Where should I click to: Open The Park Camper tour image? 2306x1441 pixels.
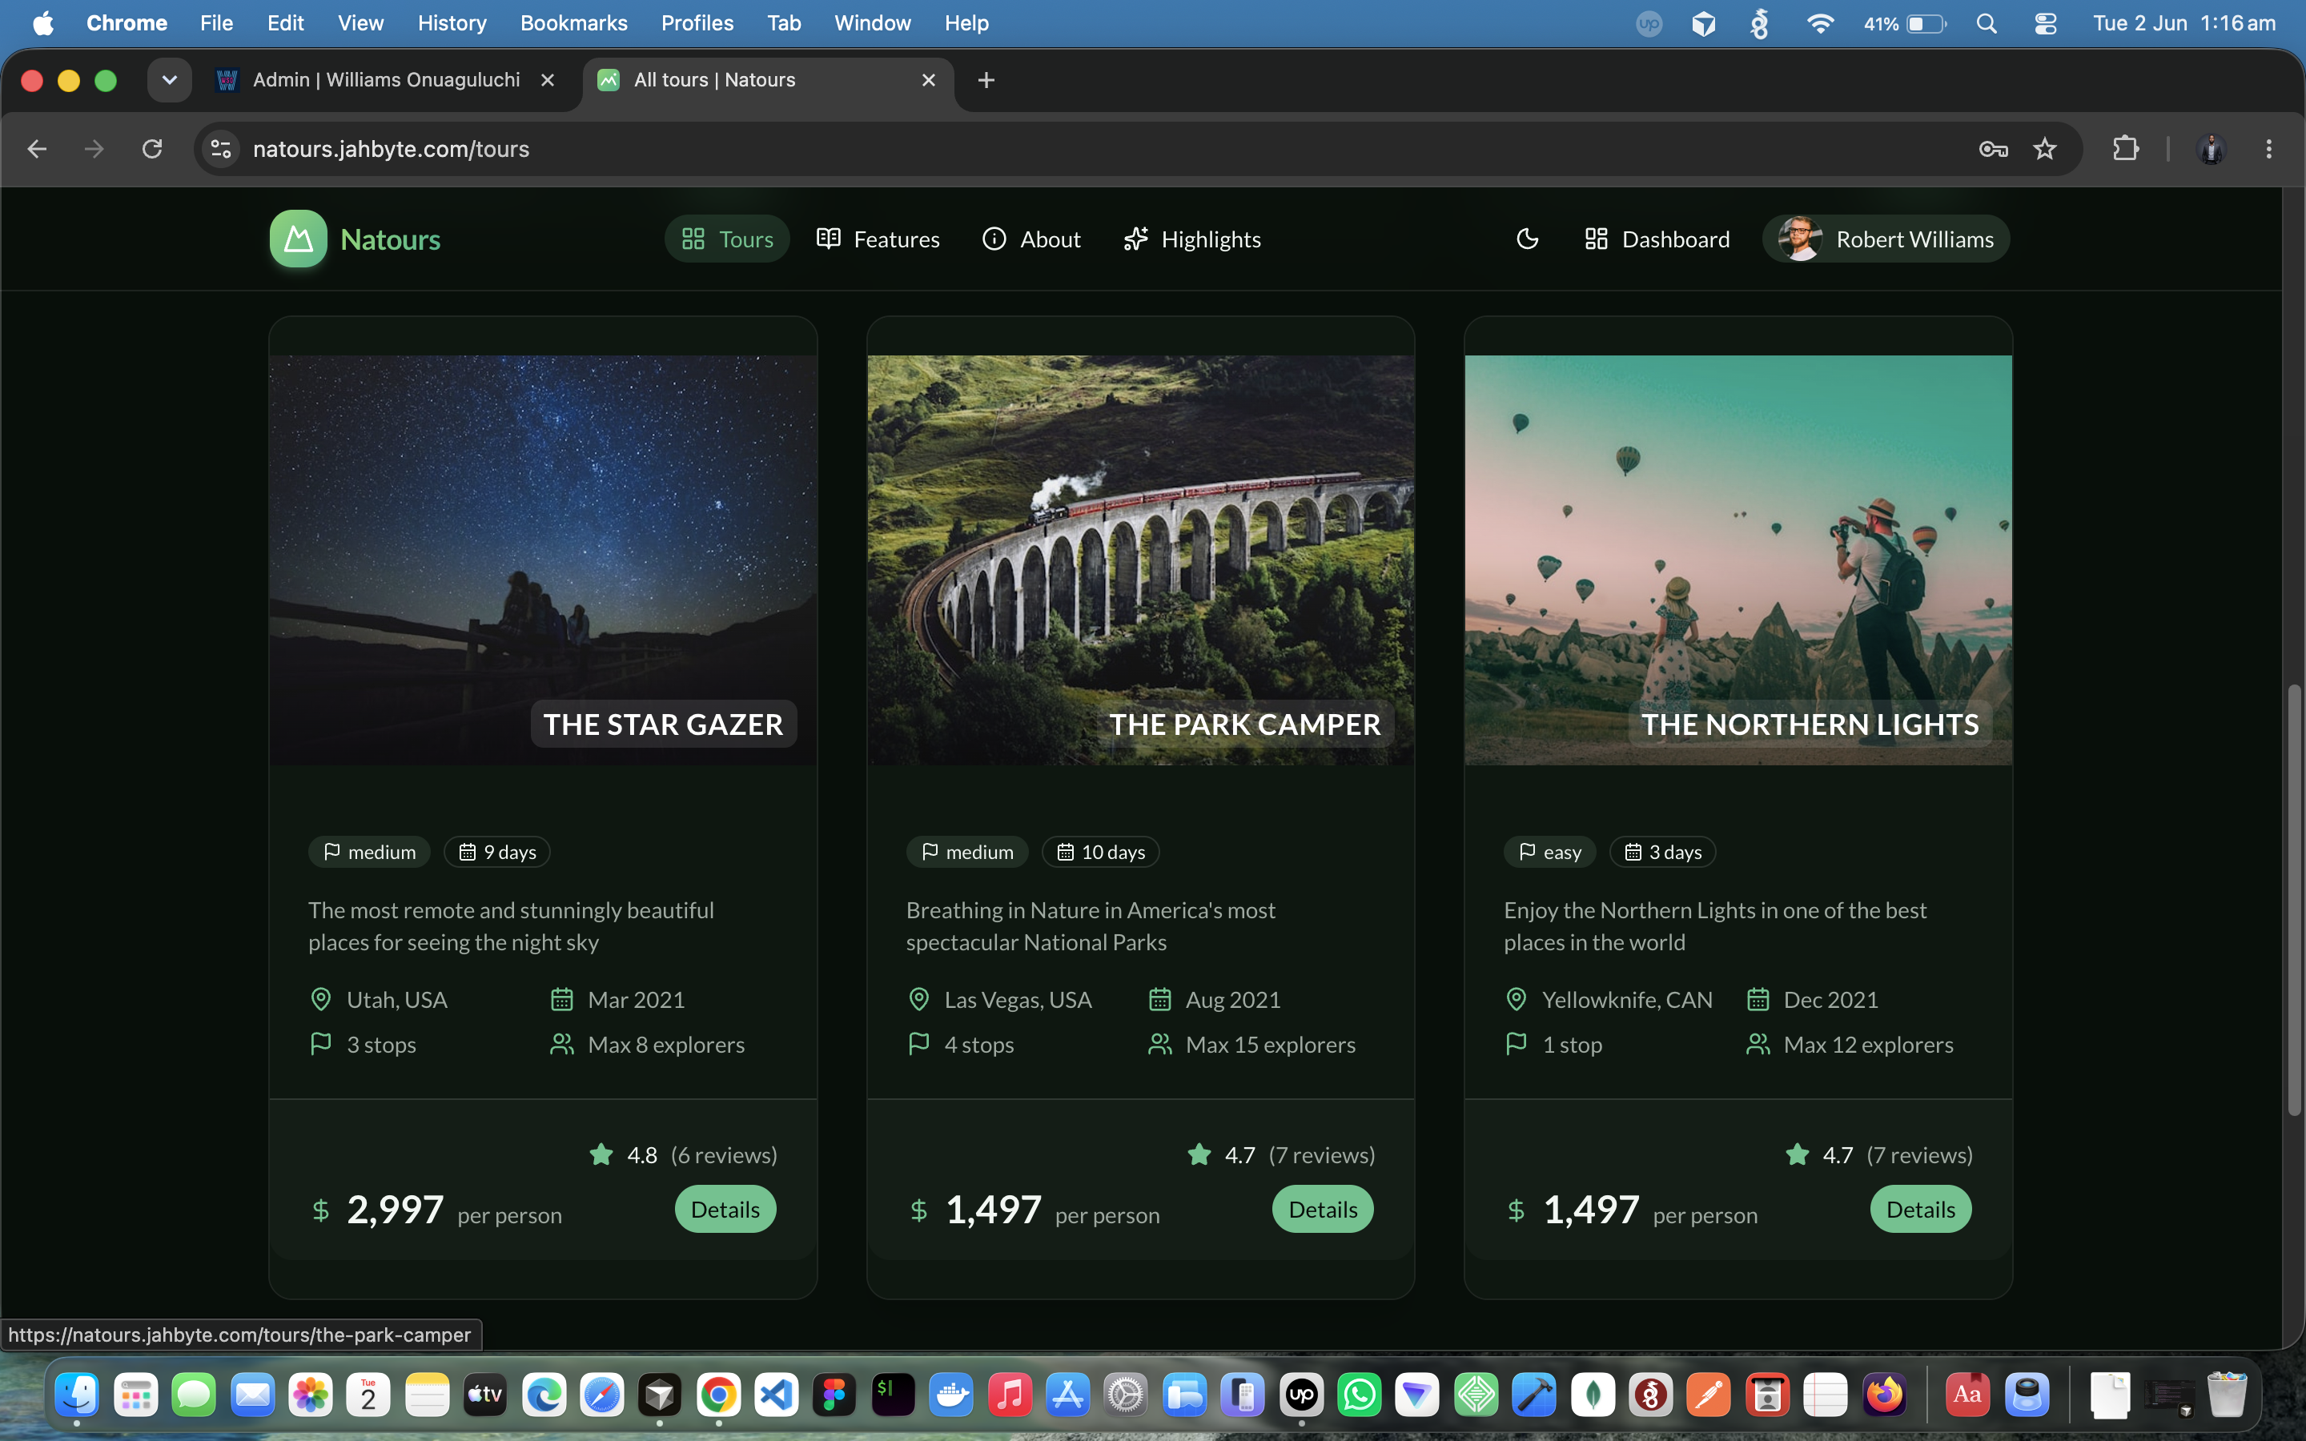(x=1141, y=560)
